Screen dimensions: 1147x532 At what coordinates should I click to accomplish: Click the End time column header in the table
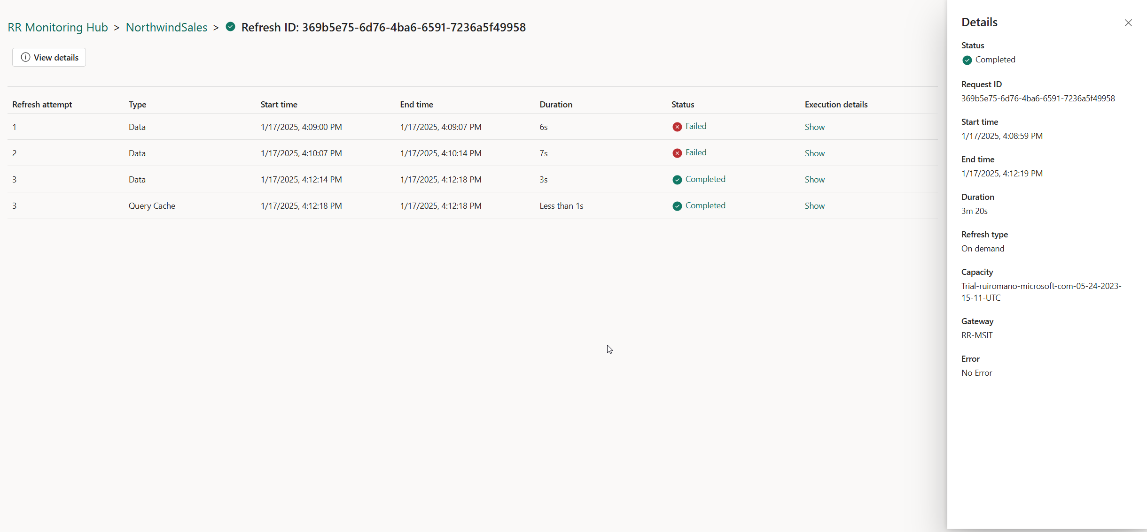[417, 104]
